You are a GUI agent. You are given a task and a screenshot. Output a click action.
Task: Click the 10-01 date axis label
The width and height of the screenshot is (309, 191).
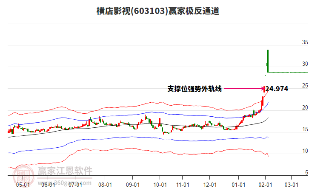click(x=160, y=185)
